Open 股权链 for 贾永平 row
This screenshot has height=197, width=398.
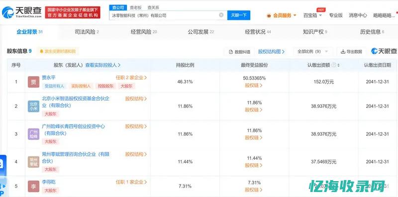click(254, 86)
